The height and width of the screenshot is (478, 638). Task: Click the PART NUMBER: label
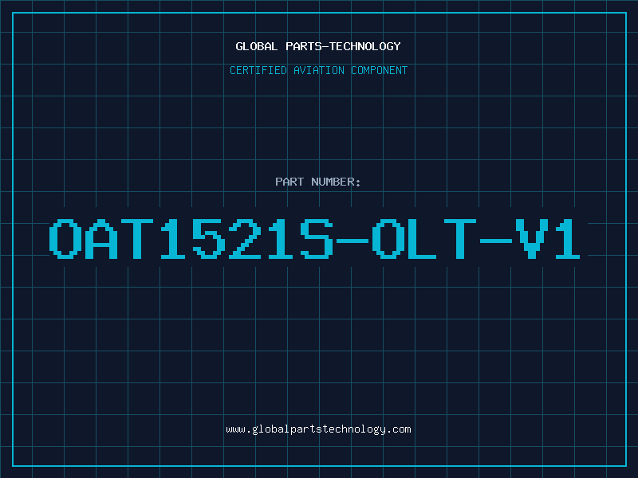click(x=318, y=182)
